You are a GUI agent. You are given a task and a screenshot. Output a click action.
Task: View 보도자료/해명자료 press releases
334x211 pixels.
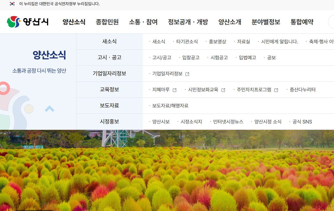tap(170, 106)
